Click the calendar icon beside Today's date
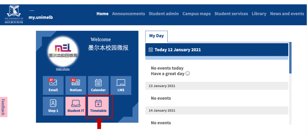 (151, 50)
